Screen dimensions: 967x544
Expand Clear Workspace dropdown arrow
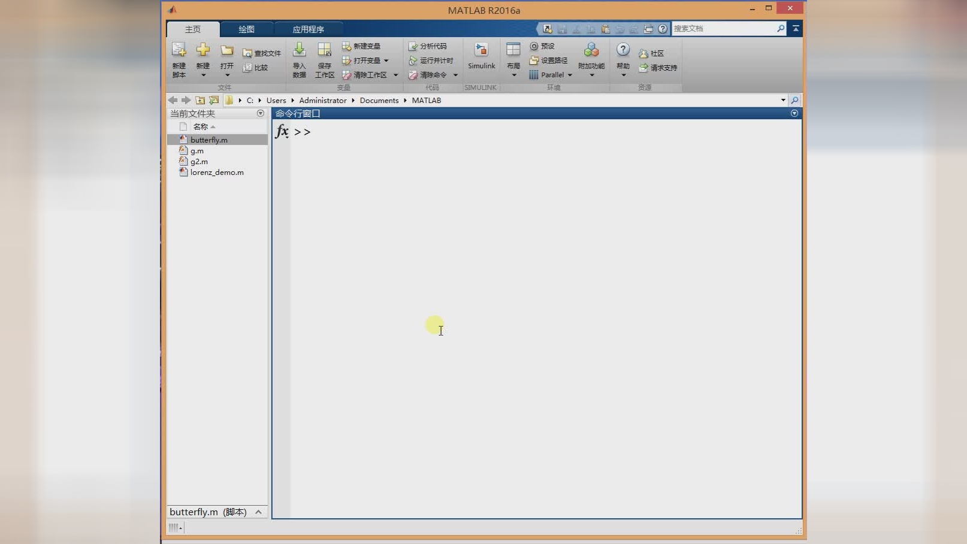[395, 75]
